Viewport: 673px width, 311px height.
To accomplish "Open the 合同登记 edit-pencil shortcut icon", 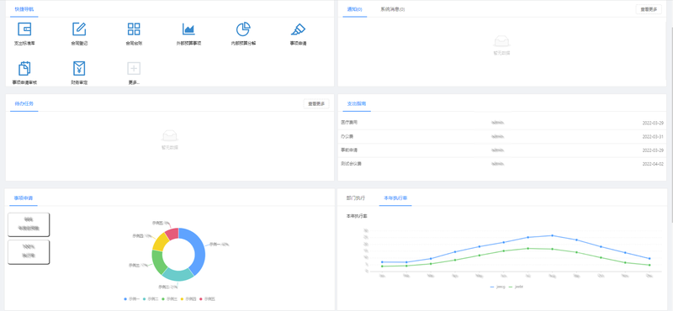I will 79,29.
